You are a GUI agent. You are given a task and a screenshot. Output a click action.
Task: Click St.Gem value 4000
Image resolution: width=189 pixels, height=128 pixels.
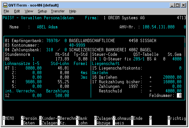click(177, 59)
